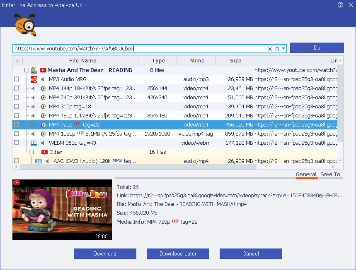This screenshot has height=270, width=356.
Task: Click the speaker icon on MP4 144p row
Action: click(33, 88)
